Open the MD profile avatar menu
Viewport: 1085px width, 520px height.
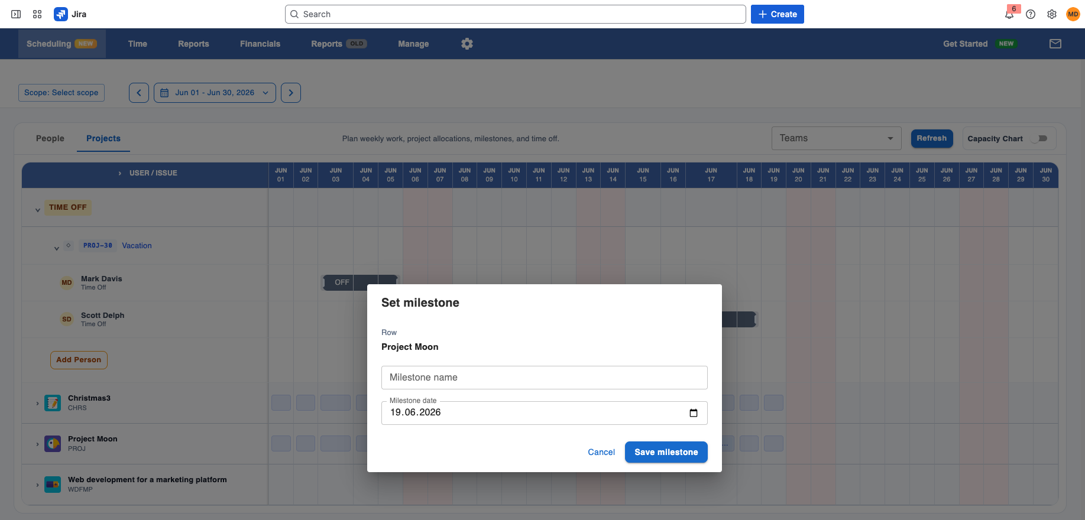point(1073,14)
